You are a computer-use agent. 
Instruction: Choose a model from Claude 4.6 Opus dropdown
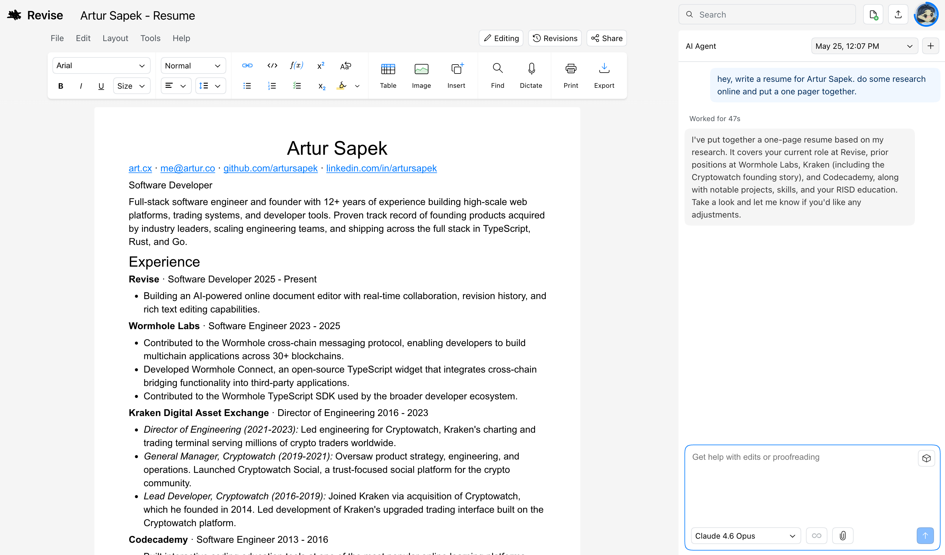[746, 536]
